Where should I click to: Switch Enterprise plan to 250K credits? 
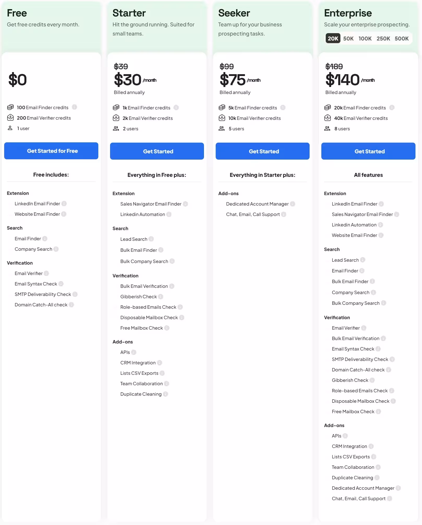[x=383, y=39]
